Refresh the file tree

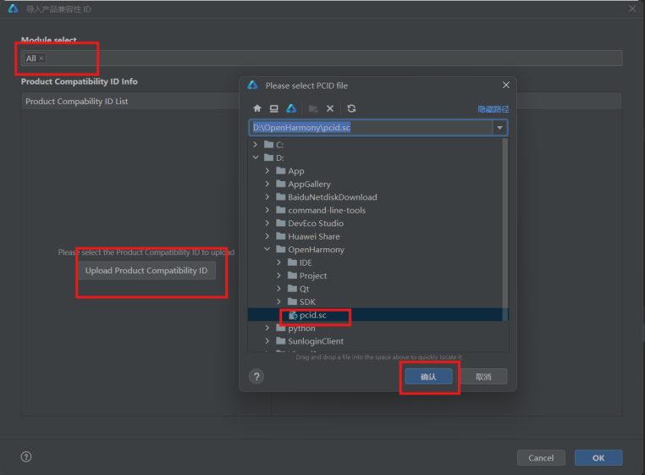click(x=351, y=109)
